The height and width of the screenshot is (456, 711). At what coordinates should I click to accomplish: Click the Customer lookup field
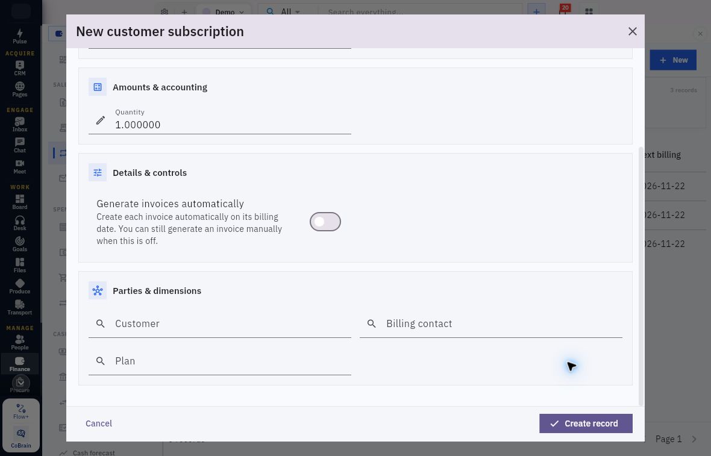coord(220,323)
